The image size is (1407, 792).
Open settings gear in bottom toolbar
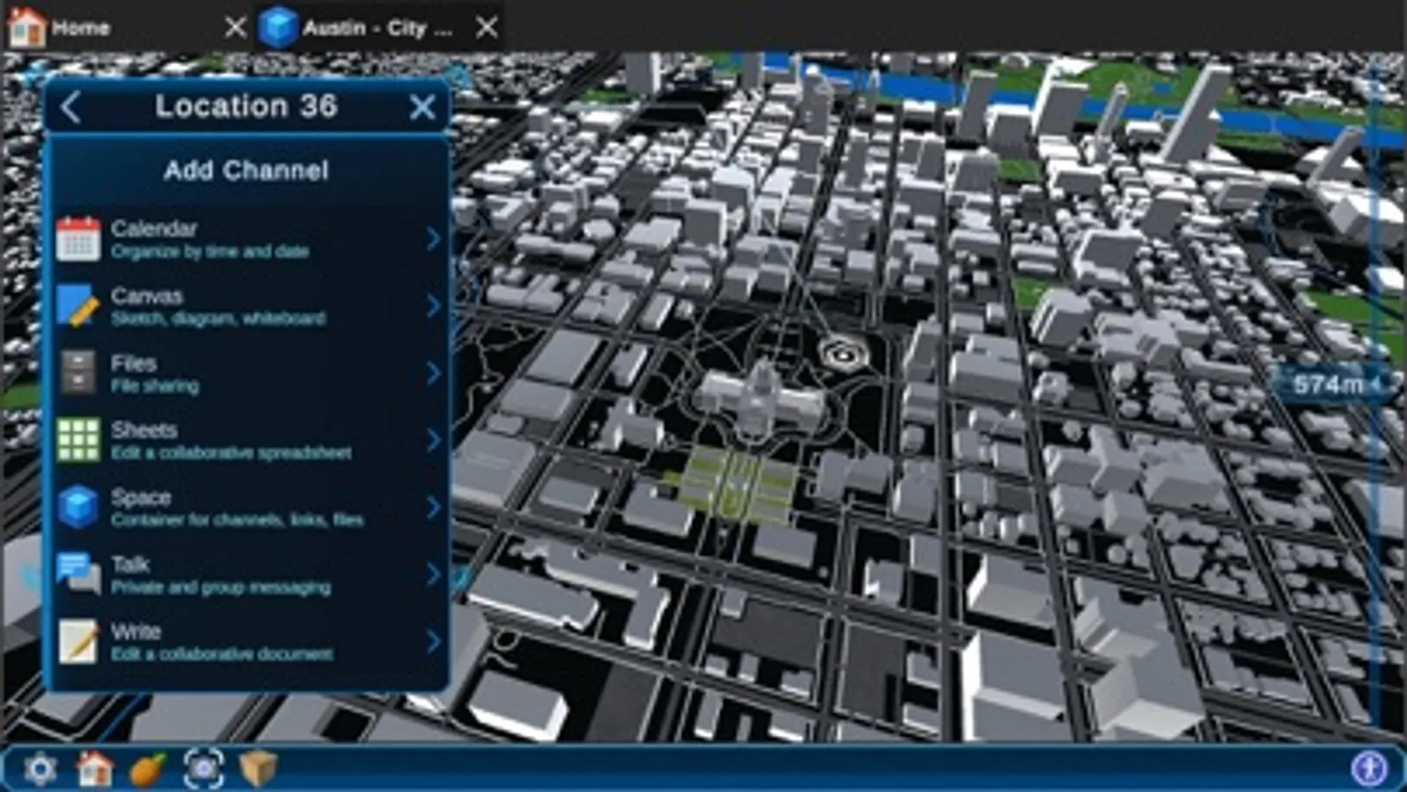(x=40, y=769)
